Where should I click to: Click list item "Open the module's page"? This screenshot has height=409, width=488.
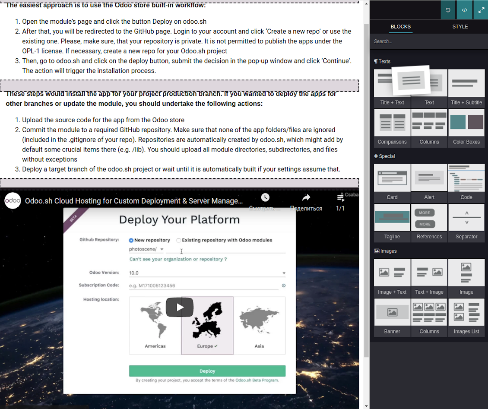tap(114, 22)
